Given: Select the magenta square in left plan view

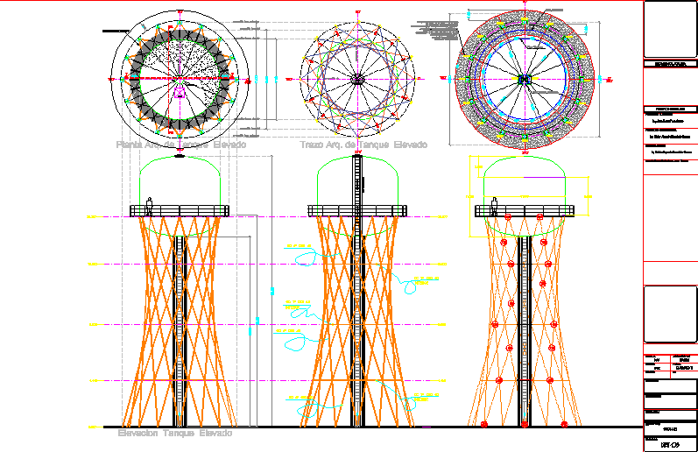Looking at the screenshot, I should coord(180,90).
